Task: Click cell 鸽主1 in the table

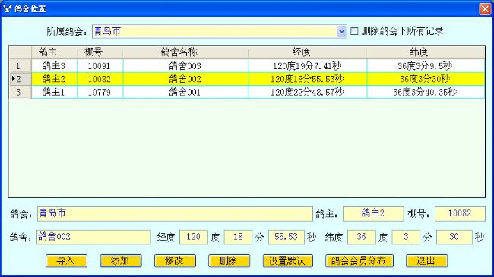Action: 54,93
